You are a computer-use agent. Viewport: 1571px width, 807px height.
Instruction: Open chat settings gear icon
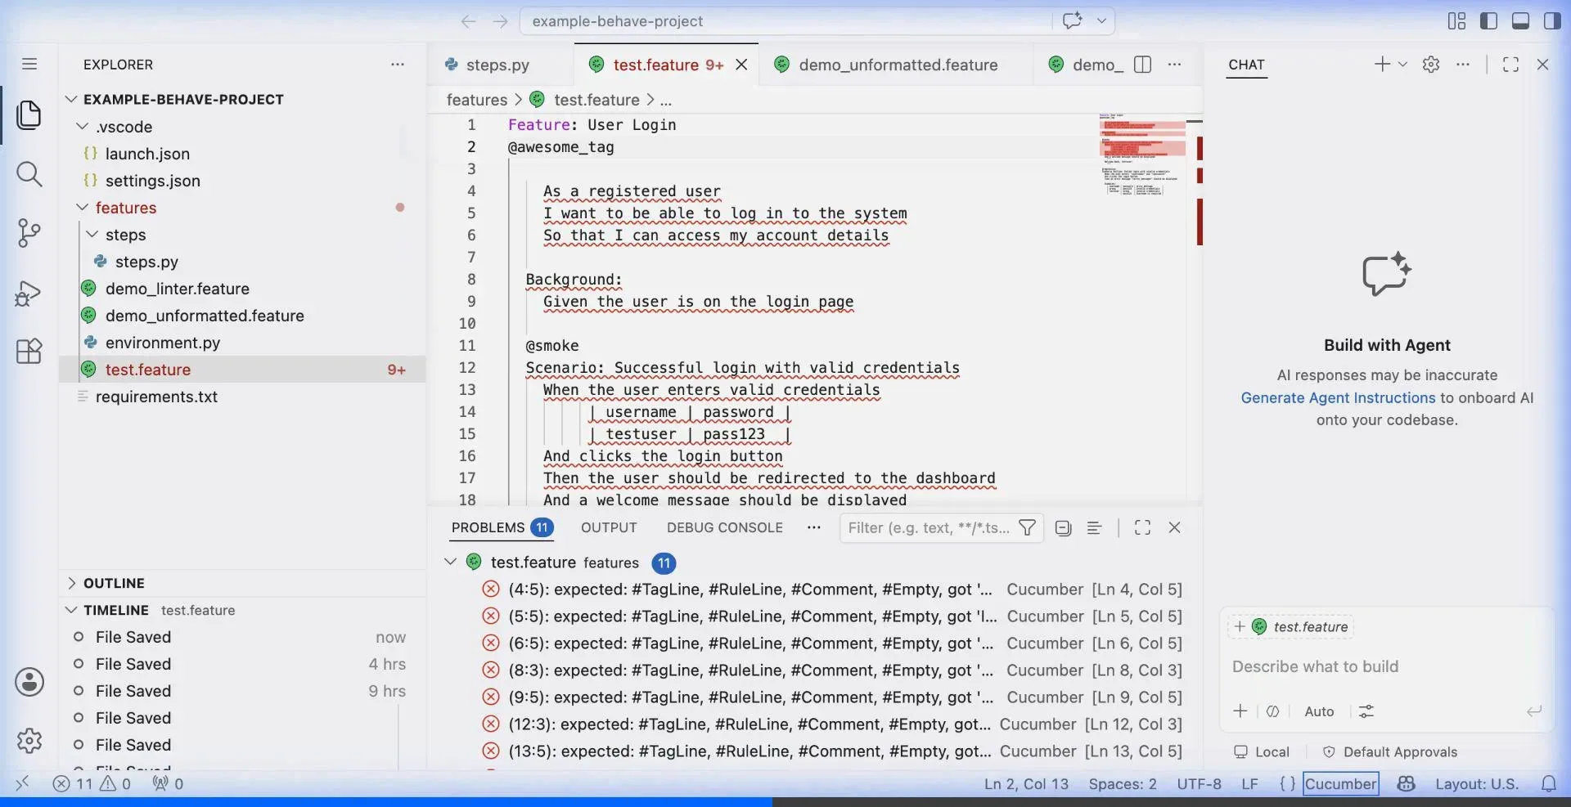[1431, 65]
